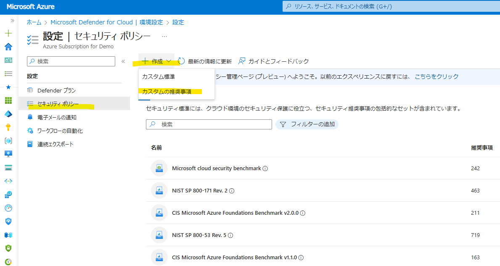
Task: Click Microsoft Azure logo text
Action: [x=31, y=6]
